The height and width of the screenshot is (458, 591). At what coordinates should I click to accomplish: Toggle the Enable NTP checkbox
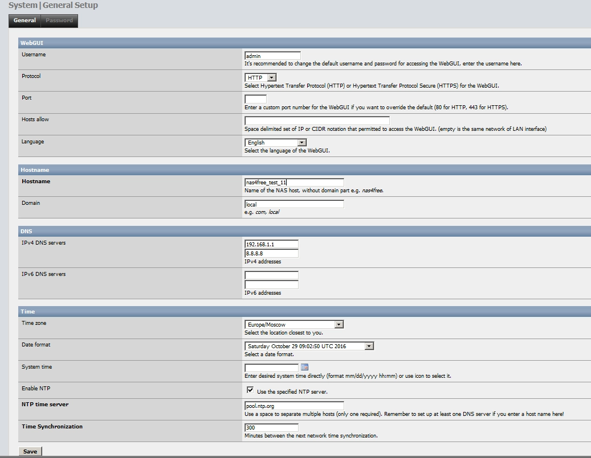(x=250, y=390)
